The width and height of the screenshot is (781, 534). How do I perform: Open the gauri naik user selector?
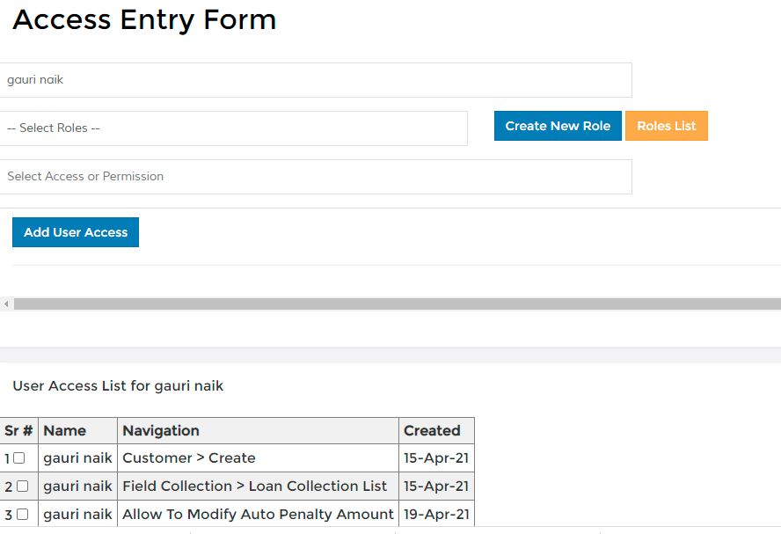point(316,80)
